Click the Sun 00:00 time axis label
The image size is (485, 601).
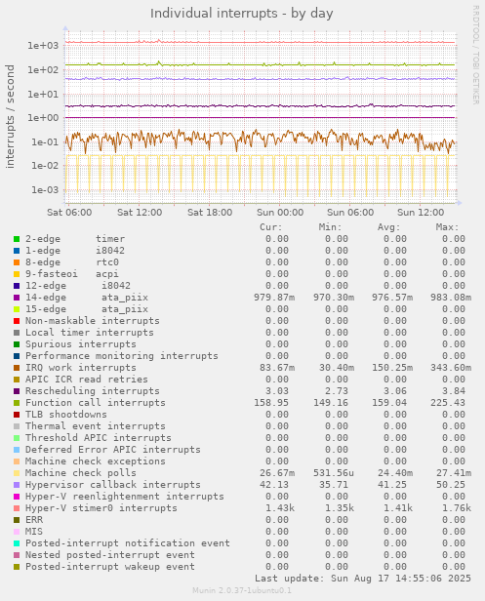coord(280,213)
